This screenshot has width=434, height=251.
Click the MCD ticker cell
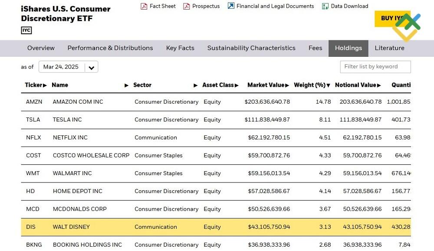(x=33, y=209)
